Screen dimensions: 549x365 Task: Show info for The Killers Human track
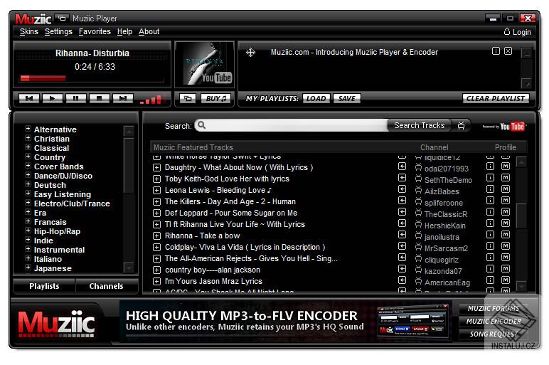[490, 201]
